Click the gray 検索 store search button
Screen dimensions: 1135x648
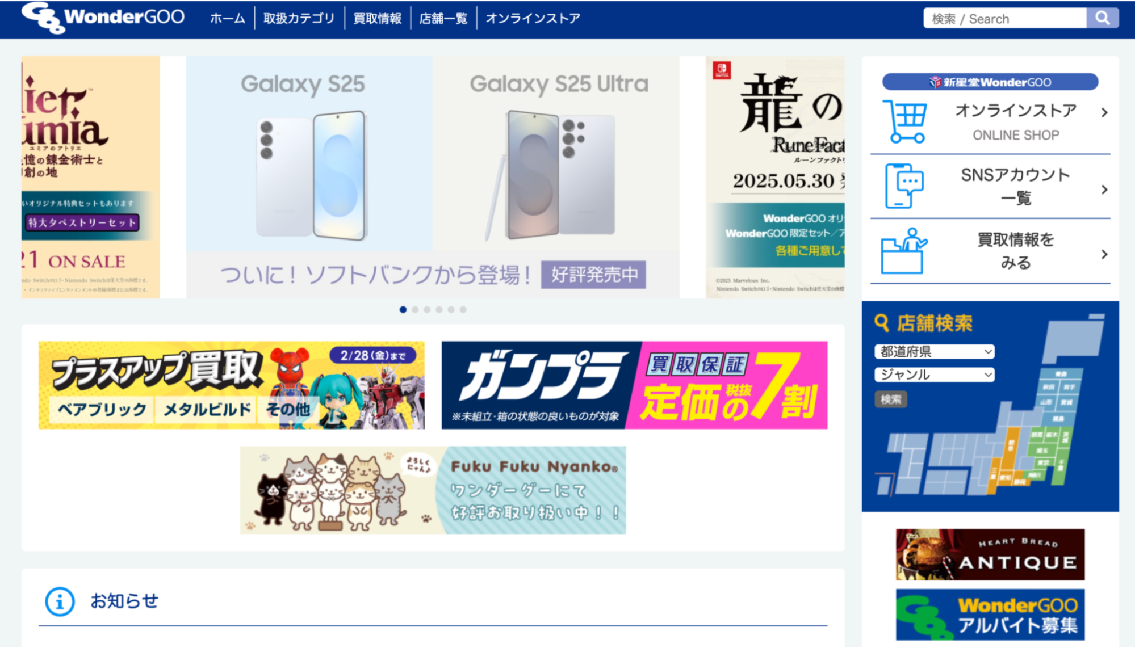(x=890, y=399)
